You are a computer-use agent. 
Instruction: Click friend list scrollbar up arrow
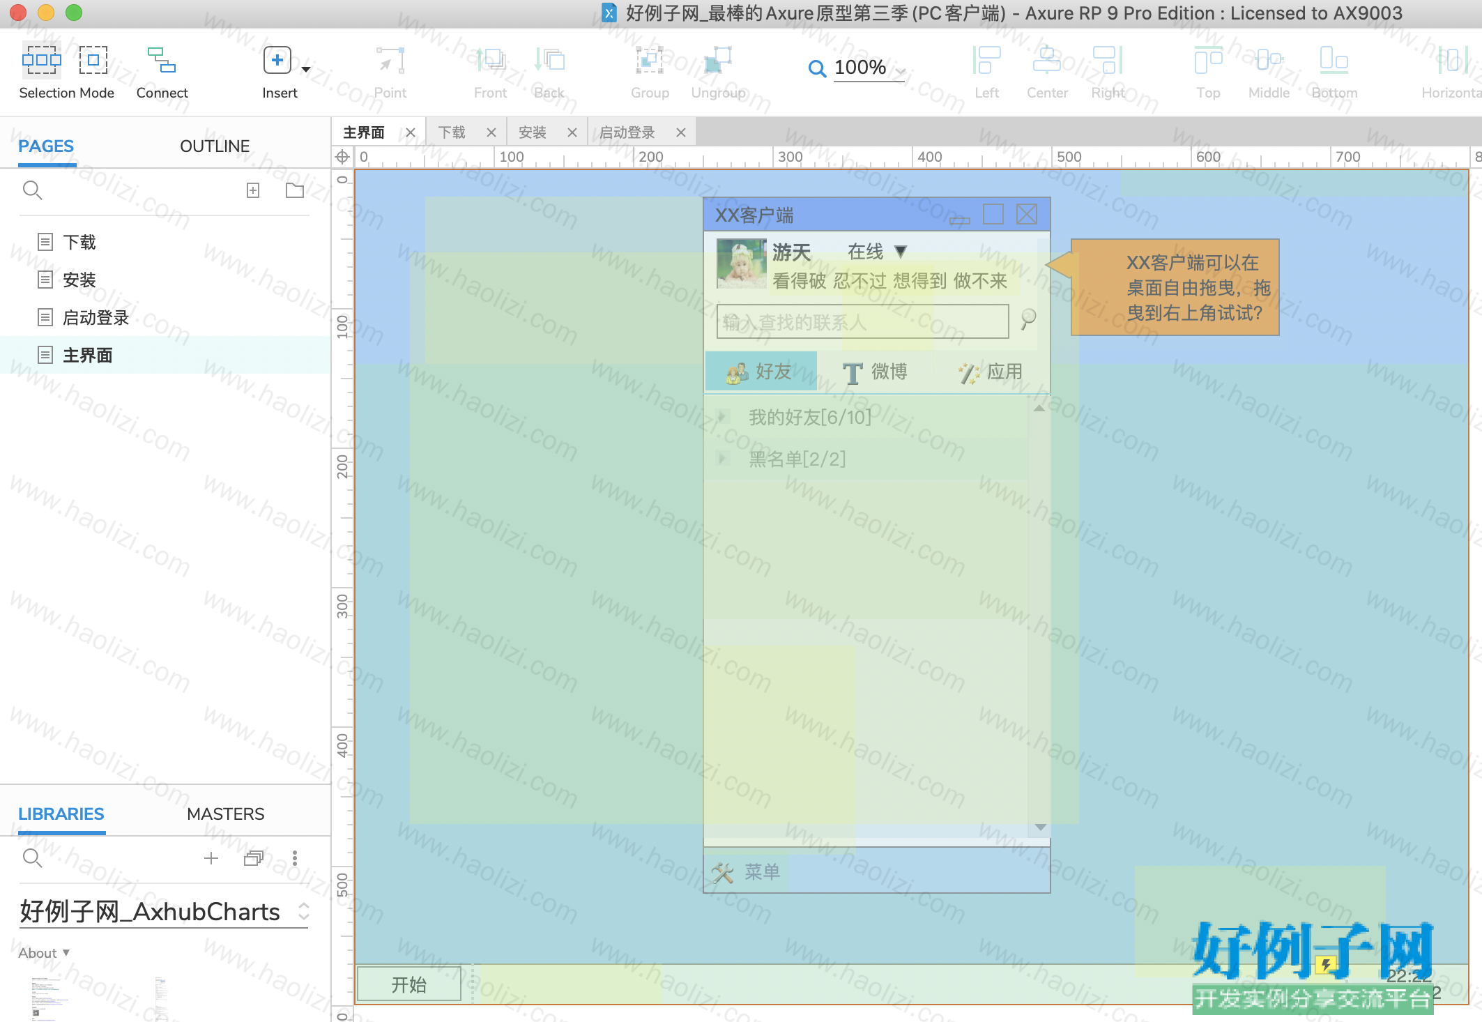[1039, 408]
